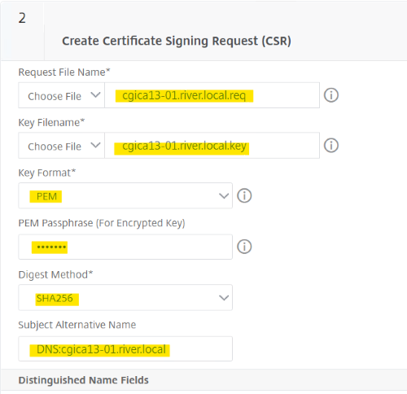Click the Subject Alternative Name label
Viewport: 407px width, 394px height.
[77, 325]
